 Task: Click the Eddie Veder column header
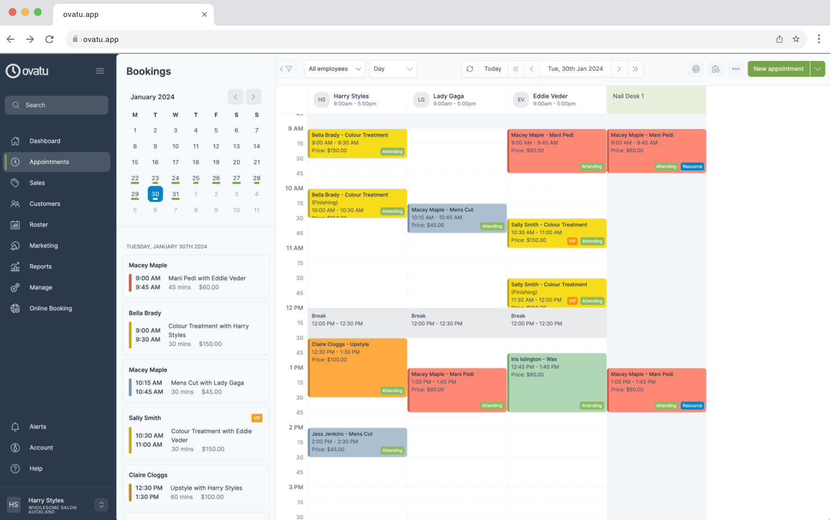click(557, 100)
